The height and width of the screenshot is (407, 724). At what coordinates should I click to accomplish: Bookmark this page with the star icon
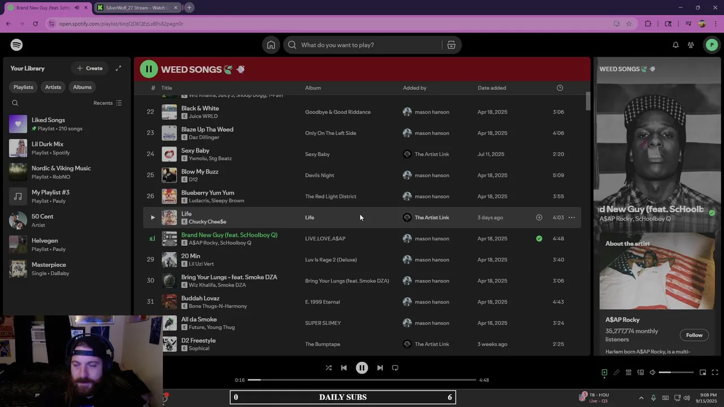tap(628, 24)
